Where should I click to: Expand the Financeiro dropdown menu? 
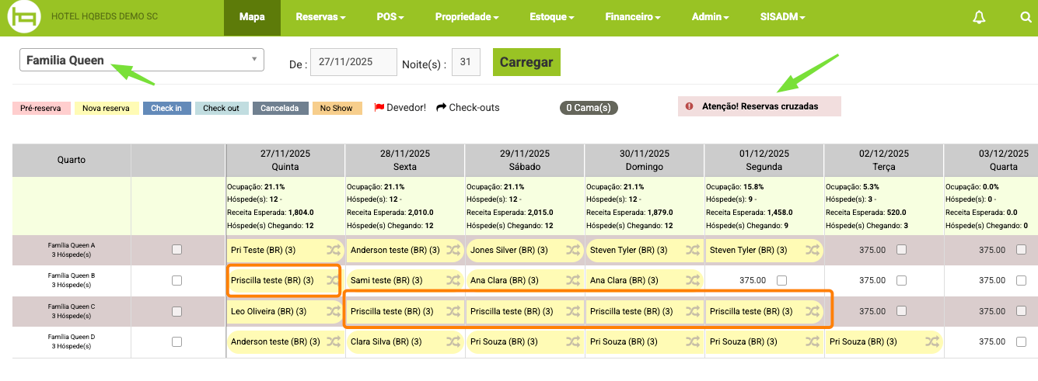(x=634, y=17)
